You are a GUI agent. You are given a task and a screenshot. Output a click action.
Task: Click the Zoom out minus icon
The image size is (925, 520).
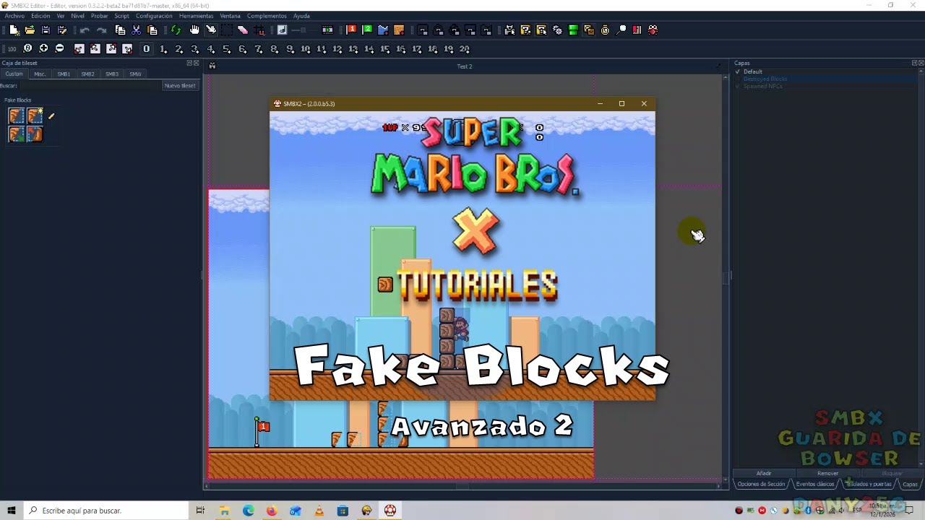coord(59,48)
